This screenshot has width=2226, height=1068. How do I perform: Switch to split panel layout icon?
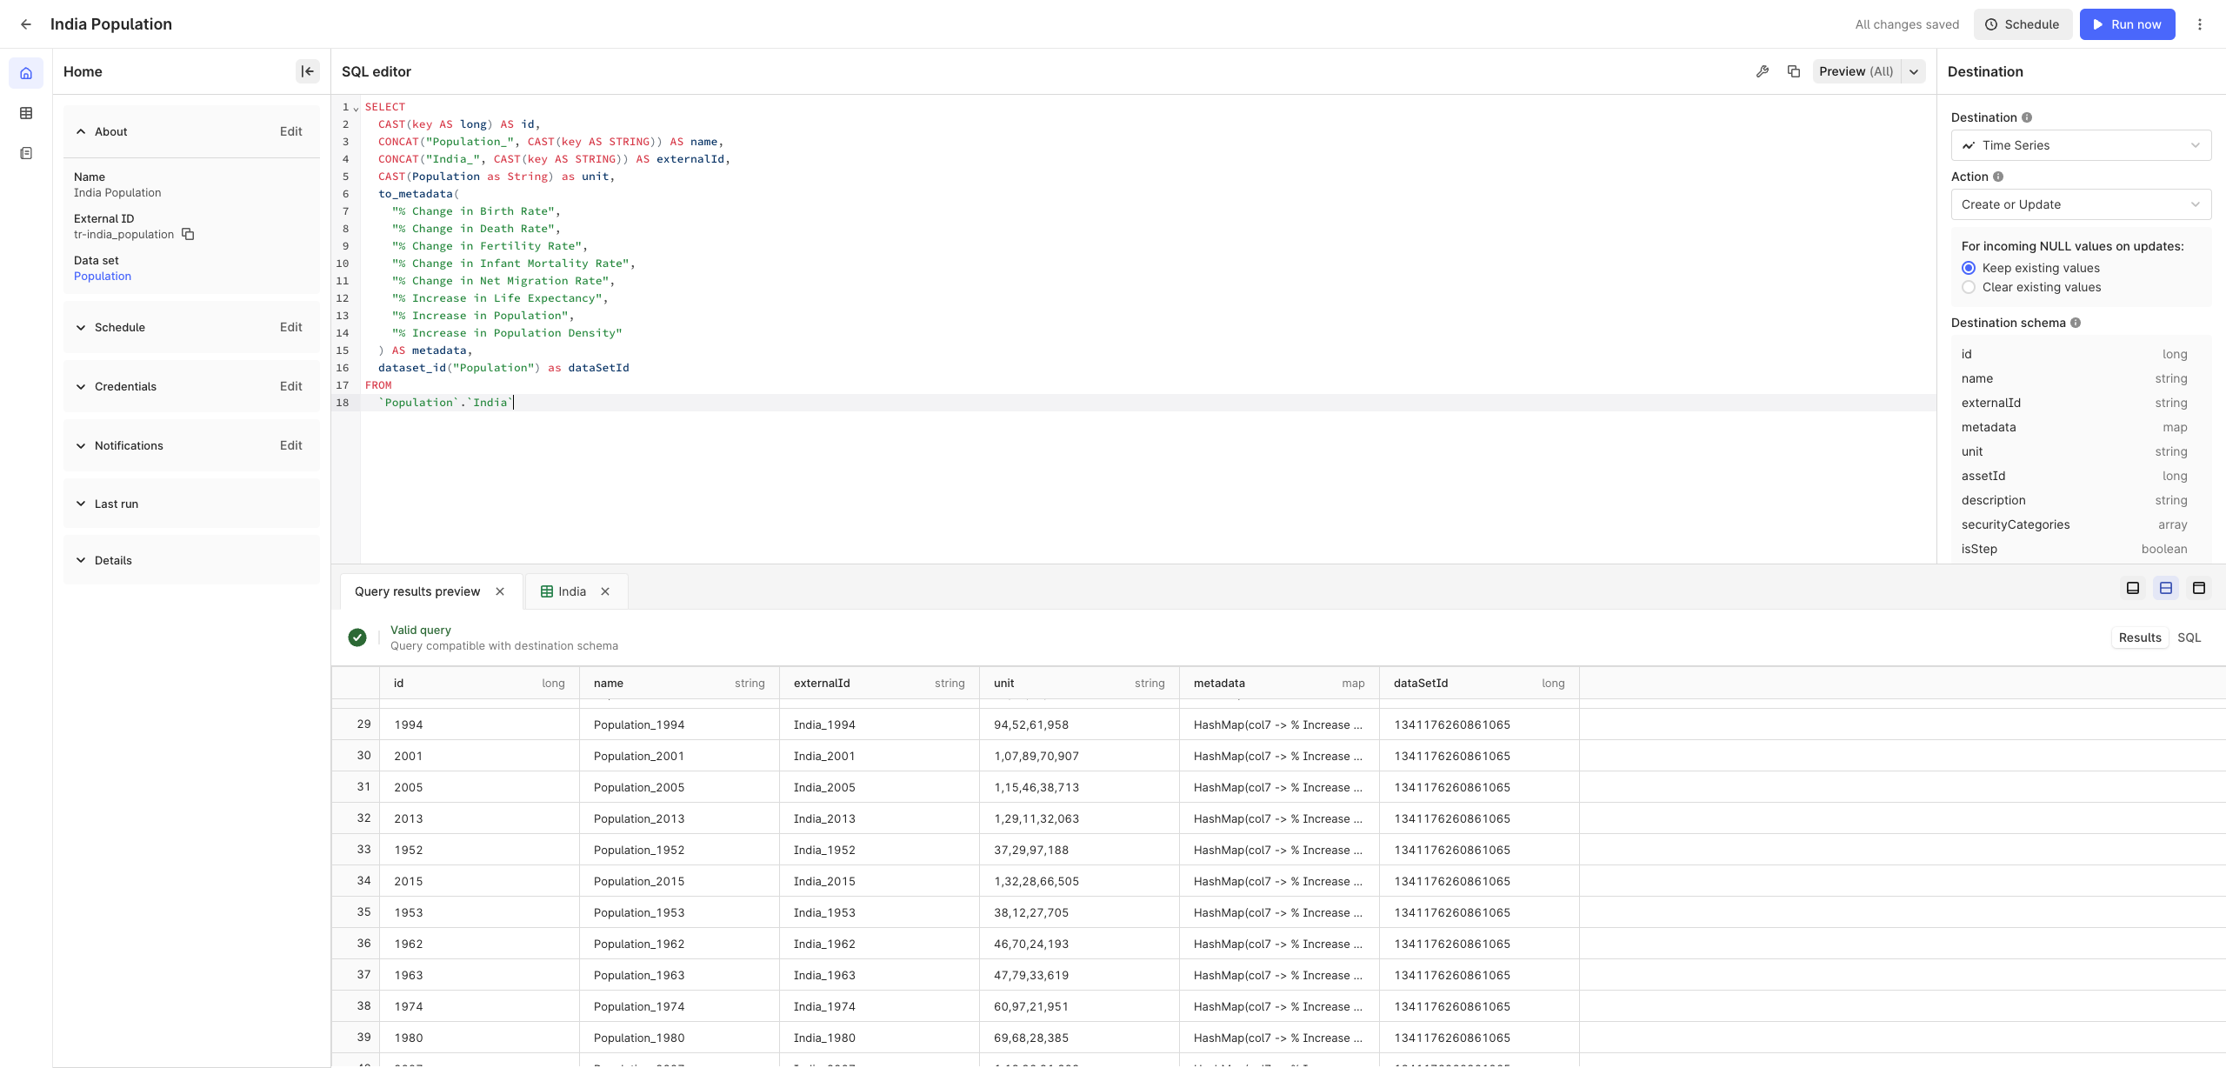click(x=2166, y=588)
